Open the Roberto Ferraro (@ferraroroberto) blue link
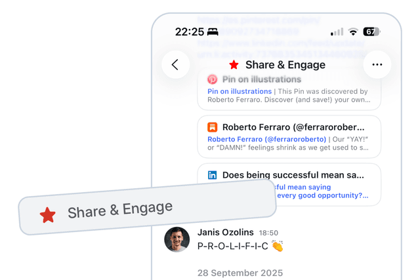Image resolution: width=420 pixels, height=280 pixels. (267, 139)
